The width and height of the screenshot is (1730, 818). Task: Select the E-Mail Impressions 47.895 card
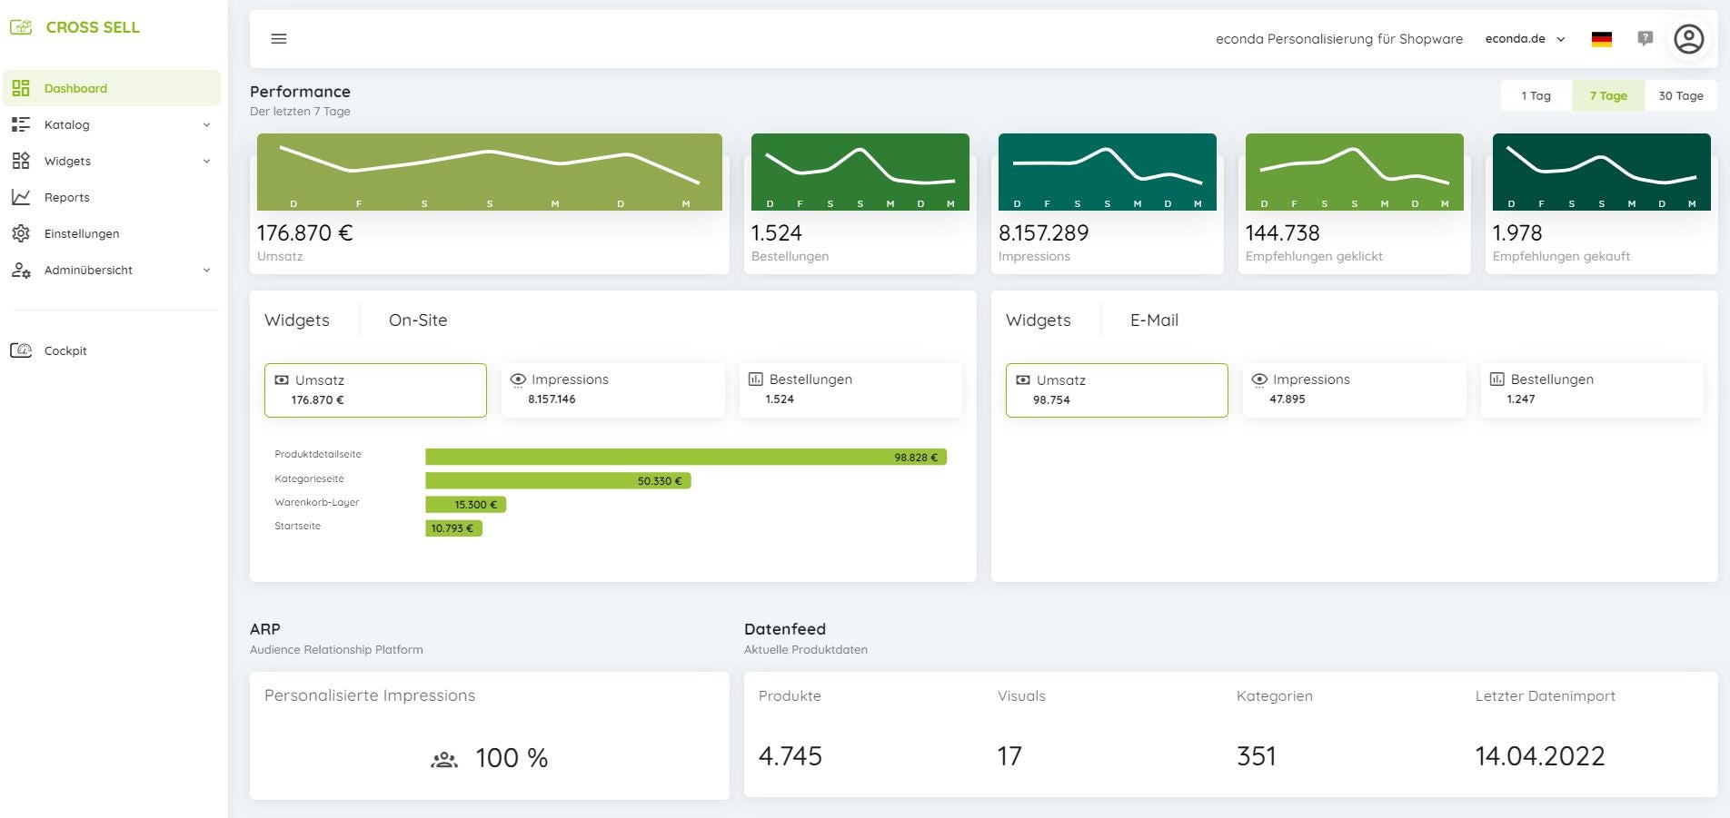[x=1355, y=390]
